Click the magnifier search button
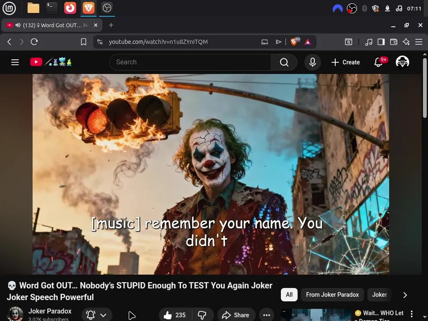This screenshot has height=321, width=428. pyautogui.click(x=284, y=62)
